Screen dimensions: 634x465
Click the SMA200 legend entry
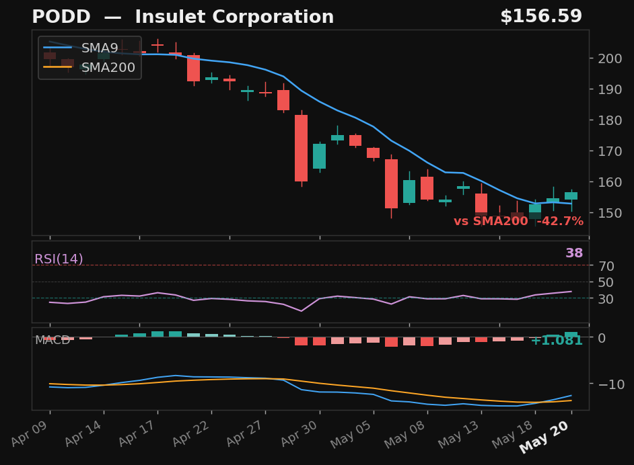tap(90, 67)
